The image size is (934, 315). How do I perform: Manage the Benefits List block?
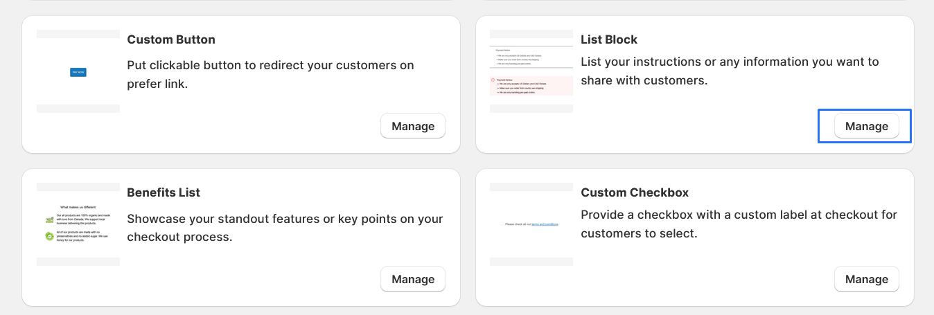(413, 279)
